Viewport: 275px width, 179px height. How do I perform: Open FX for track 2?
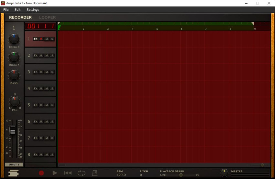tap(36, 55)
